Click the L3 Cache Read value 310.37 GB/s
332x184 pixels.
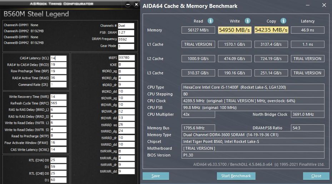click(x=198, y=73)
